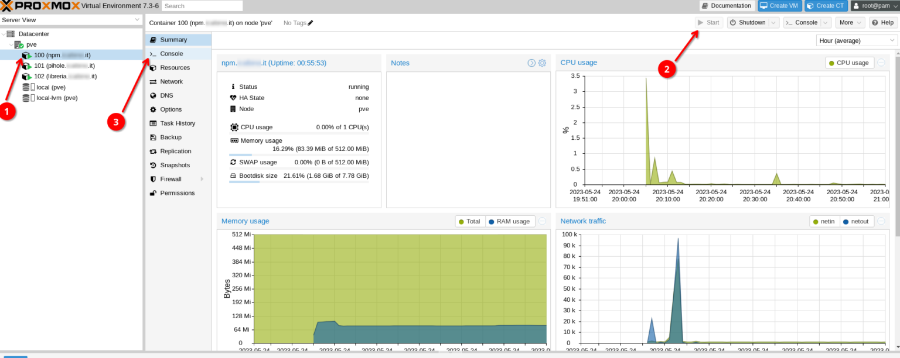Click the Create CT button
The height and width of the screenshot is (358, 900).
(x=826, y=6)
